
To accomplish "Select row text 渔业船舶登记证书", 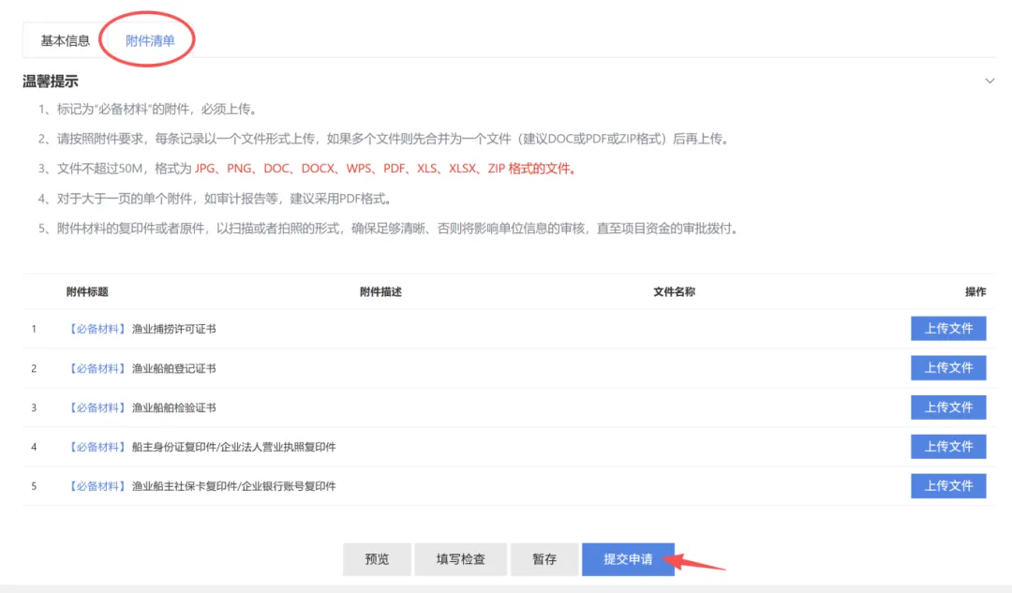I will pyautogui.click(x=174, y=368).
